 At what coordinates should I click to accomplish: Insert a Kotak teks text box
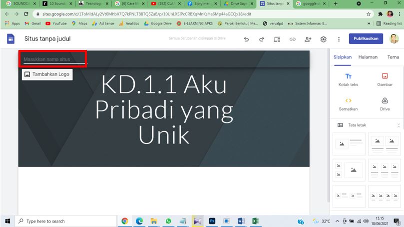(349, 79)
